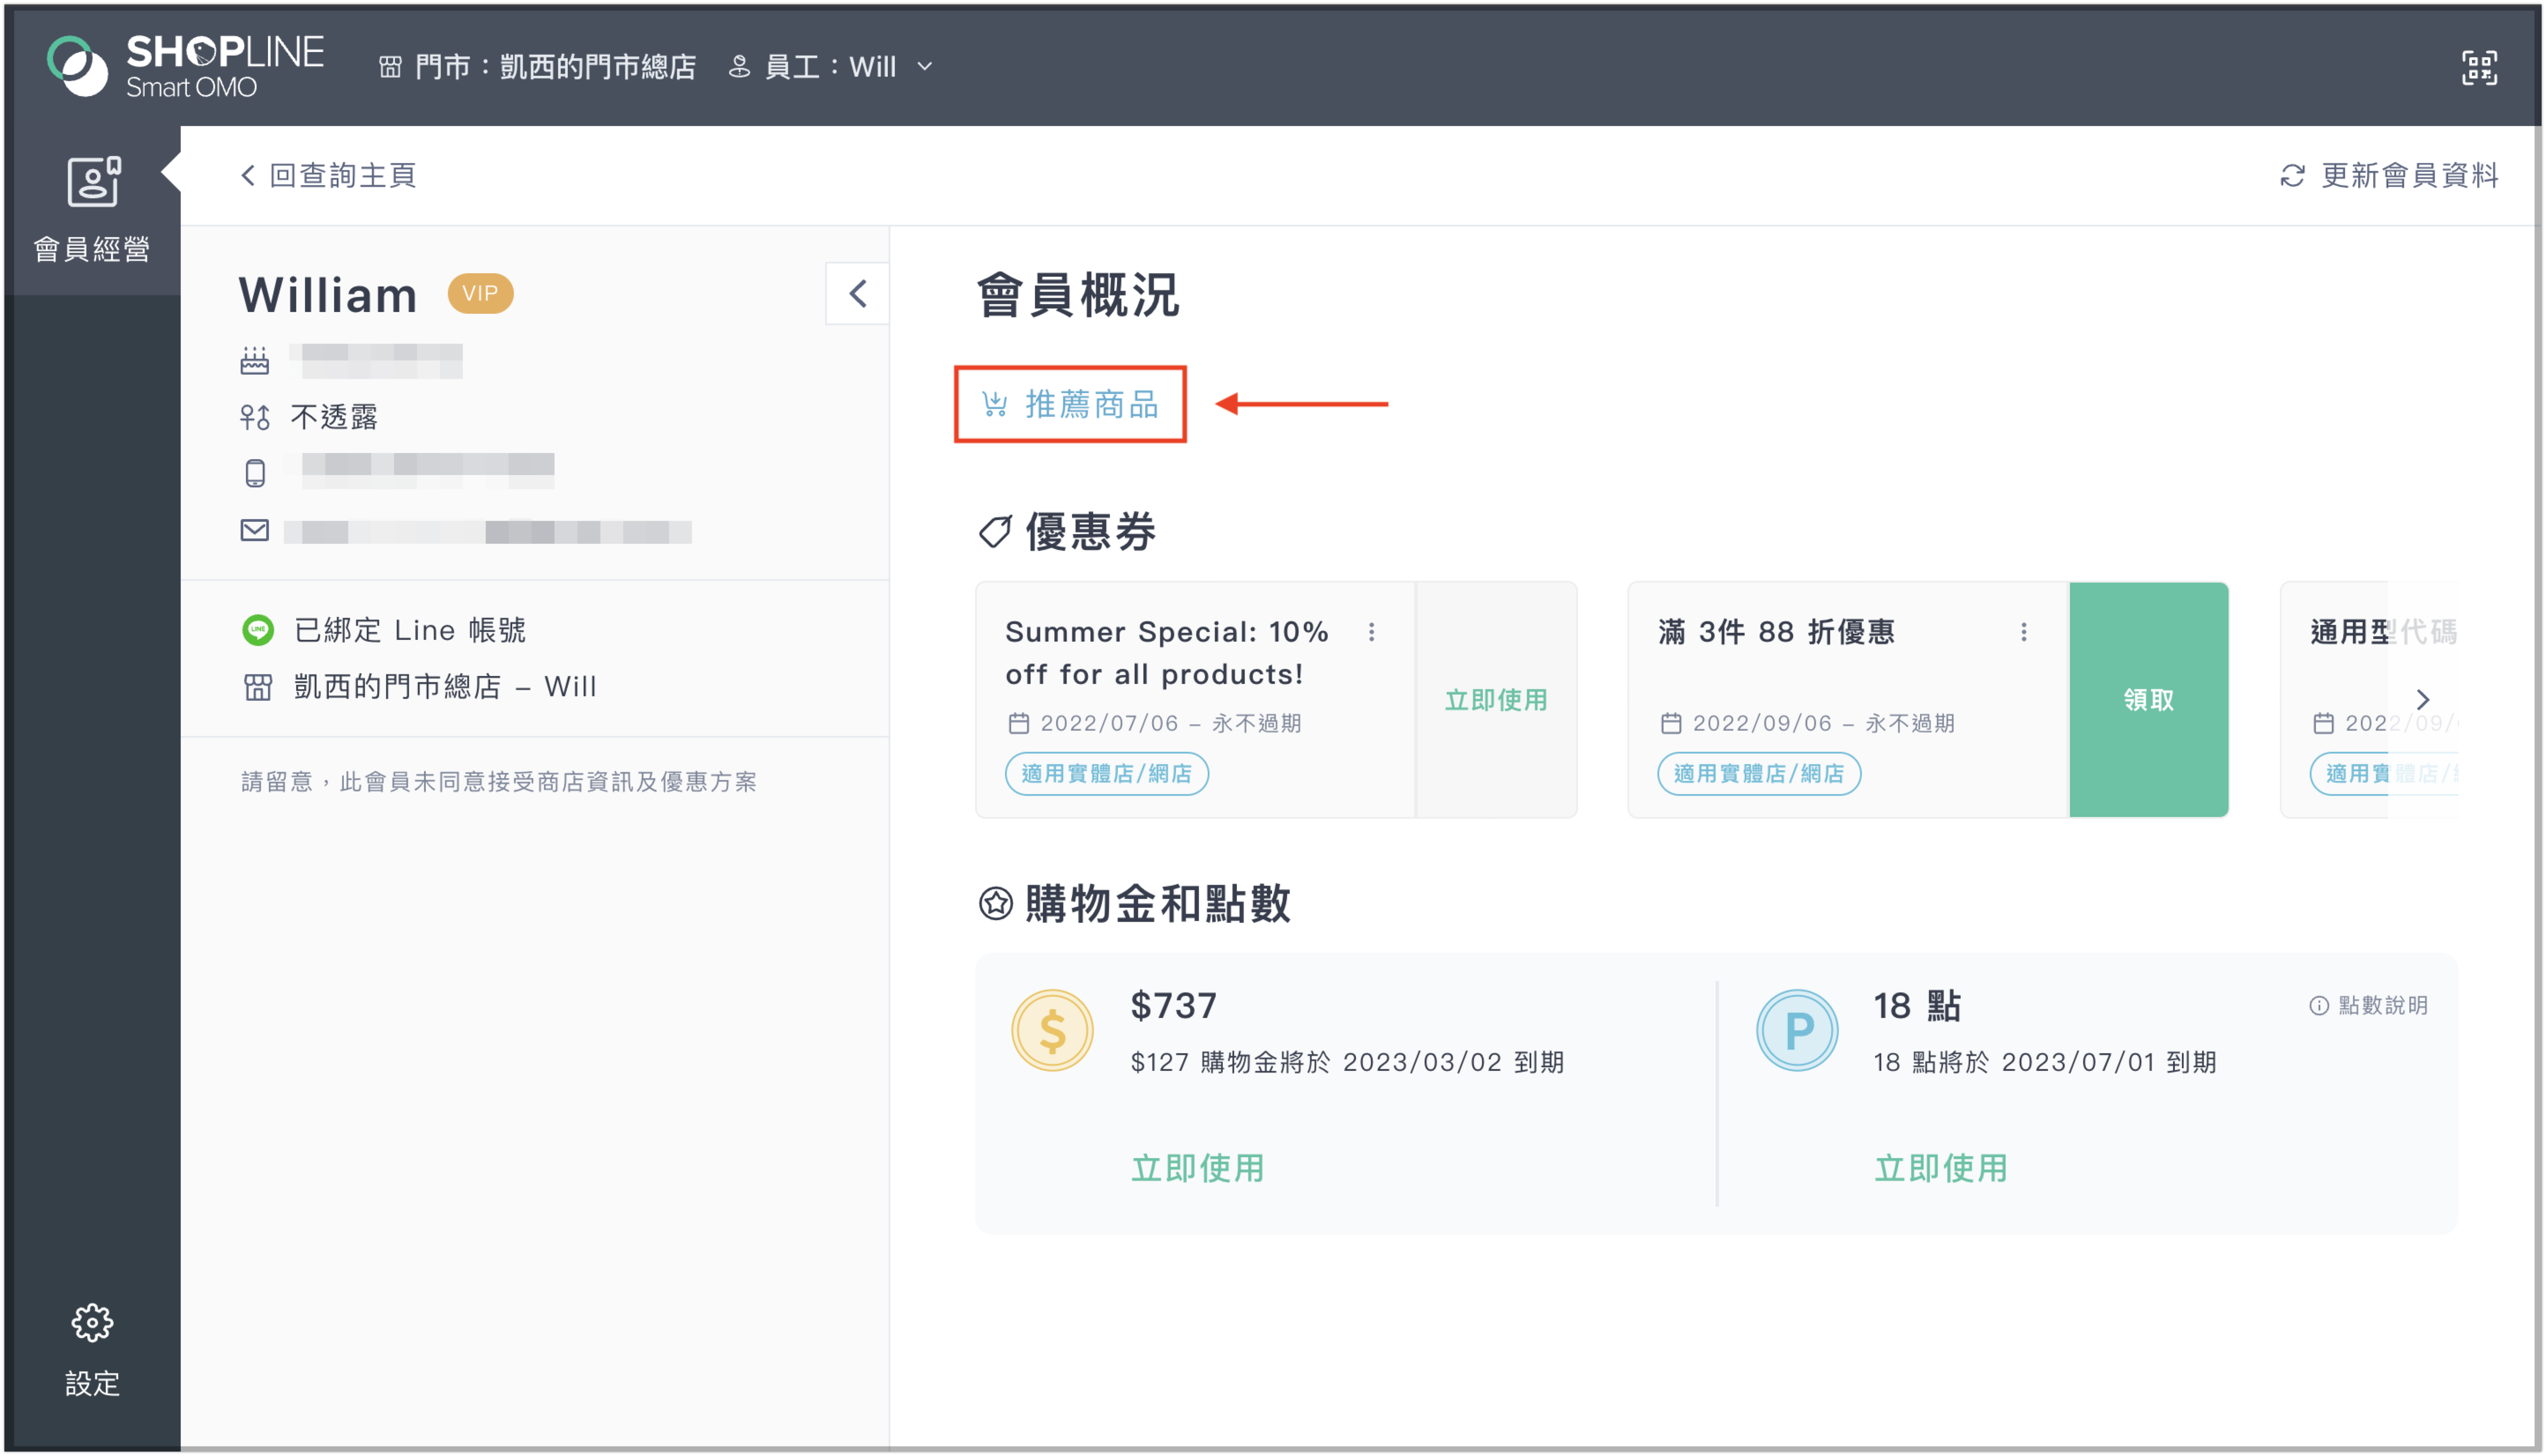
Task: Show next coupons with right chevron
Action: tap(2422, 699)
